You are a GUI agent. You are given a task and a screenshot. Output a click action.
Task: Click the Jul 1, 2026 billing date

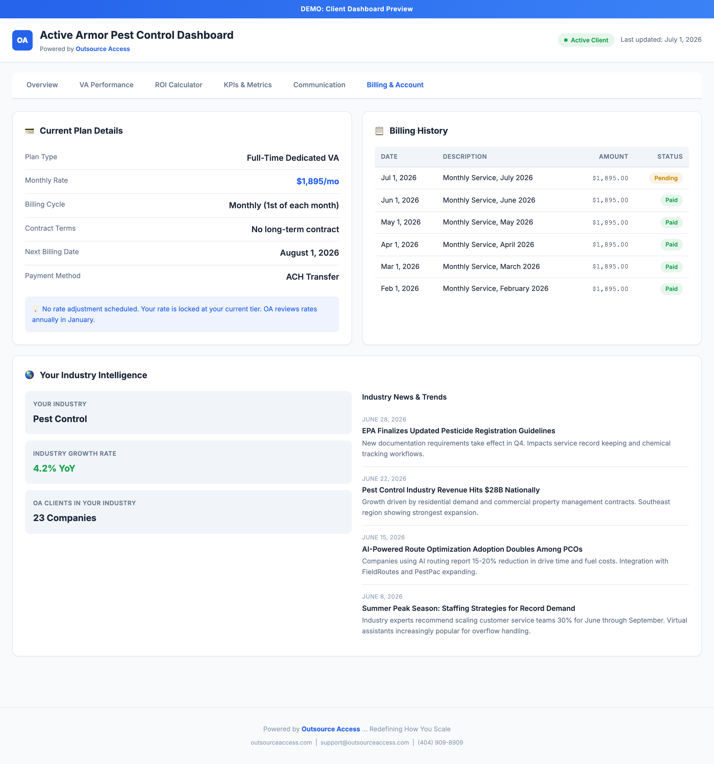399,178
